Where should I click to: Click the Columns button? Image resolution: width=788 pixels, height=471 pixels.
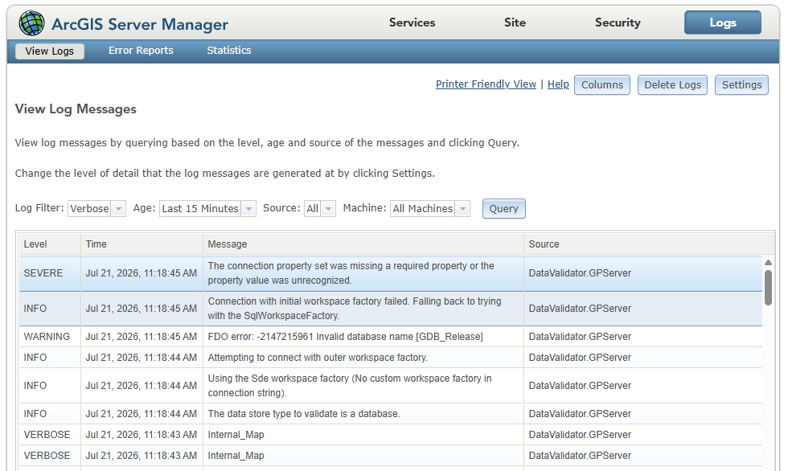(x=602, y=85)
